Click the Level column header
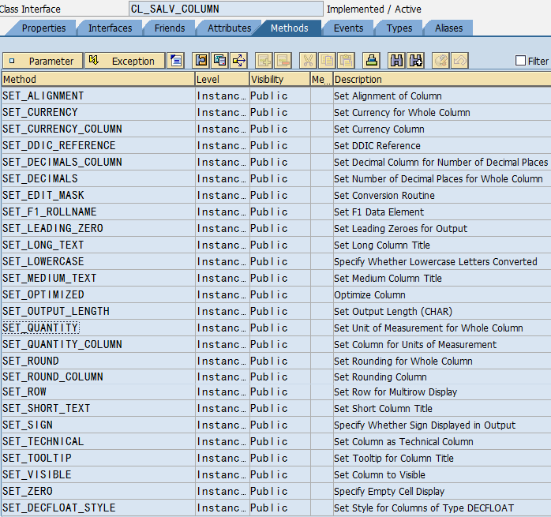The image size is (551, 517). point(222,79)
